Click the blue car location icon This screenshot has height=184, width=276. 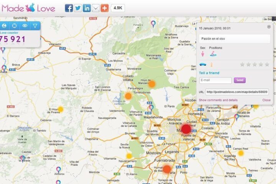(203, 64)
